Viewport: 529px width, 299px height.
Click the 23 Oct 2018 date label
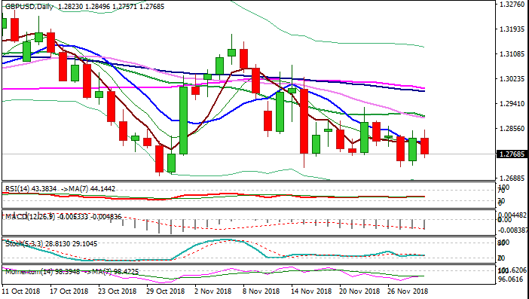point(118,291)
